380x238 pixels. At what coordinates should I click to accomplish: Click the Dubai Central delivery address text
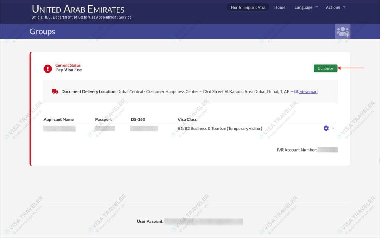[x=203, y=91]
